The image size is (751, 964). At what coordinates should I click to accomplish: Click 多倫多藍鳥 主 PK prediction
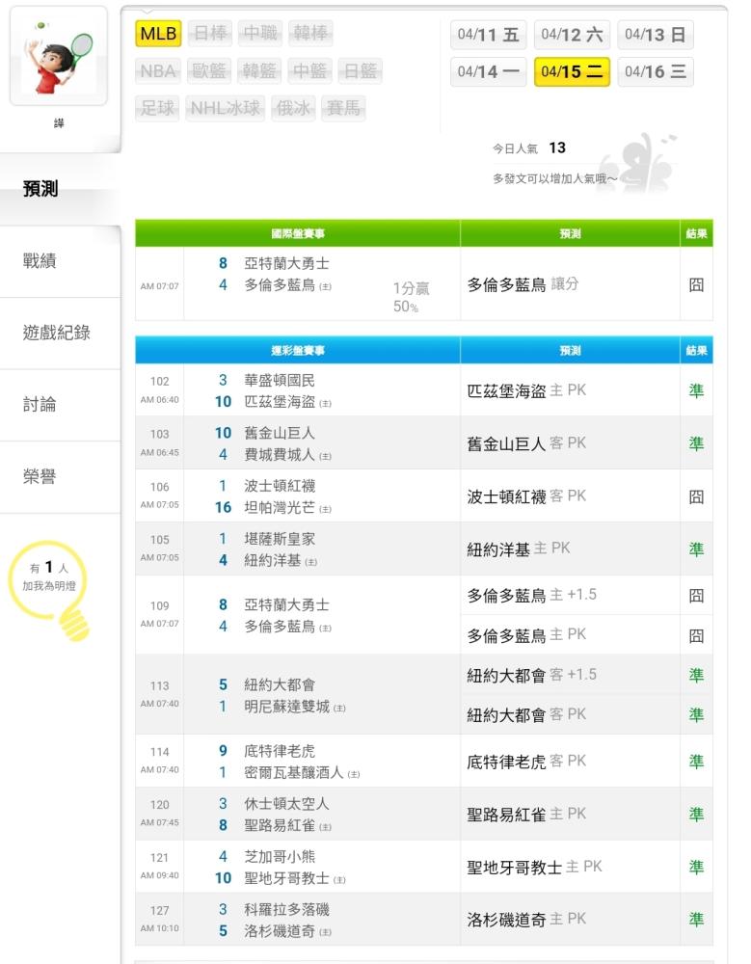[x=526, y=634]
